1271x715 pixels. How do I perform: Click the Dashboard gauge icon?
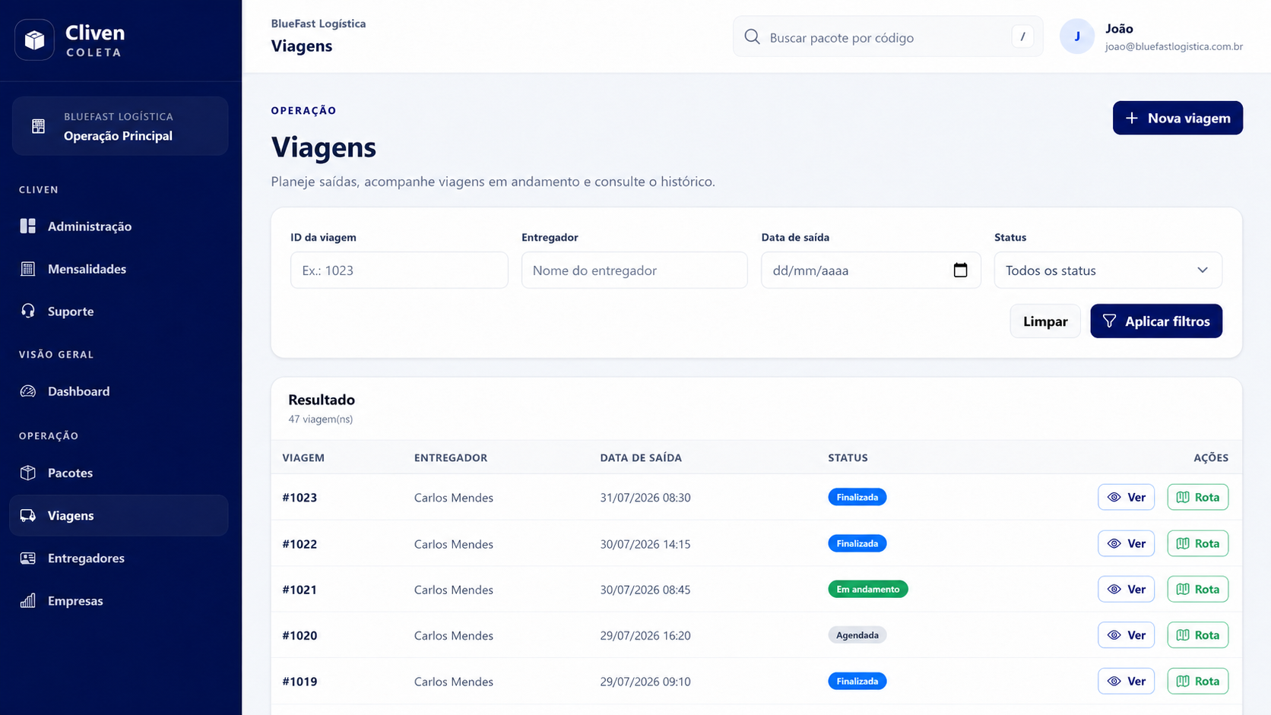28,391
